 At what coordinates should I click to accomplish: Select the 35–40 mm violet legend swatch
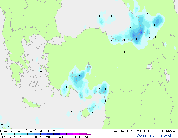pyautogui.click(x=70, y=134)
